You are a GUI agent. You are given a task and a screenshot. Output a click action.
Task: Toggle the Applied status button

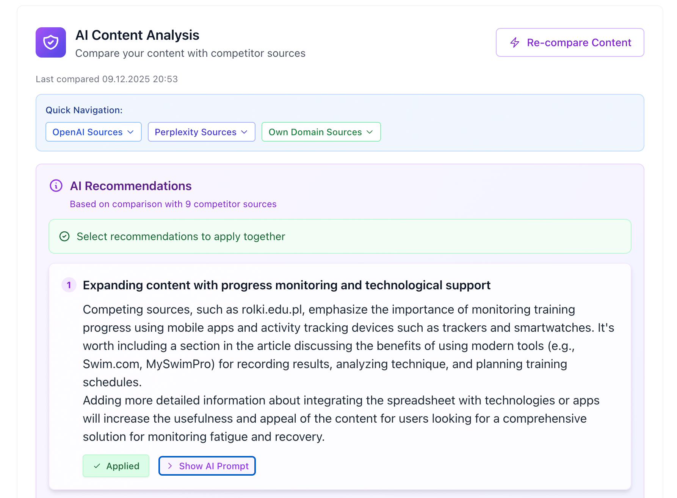point(116,466)
